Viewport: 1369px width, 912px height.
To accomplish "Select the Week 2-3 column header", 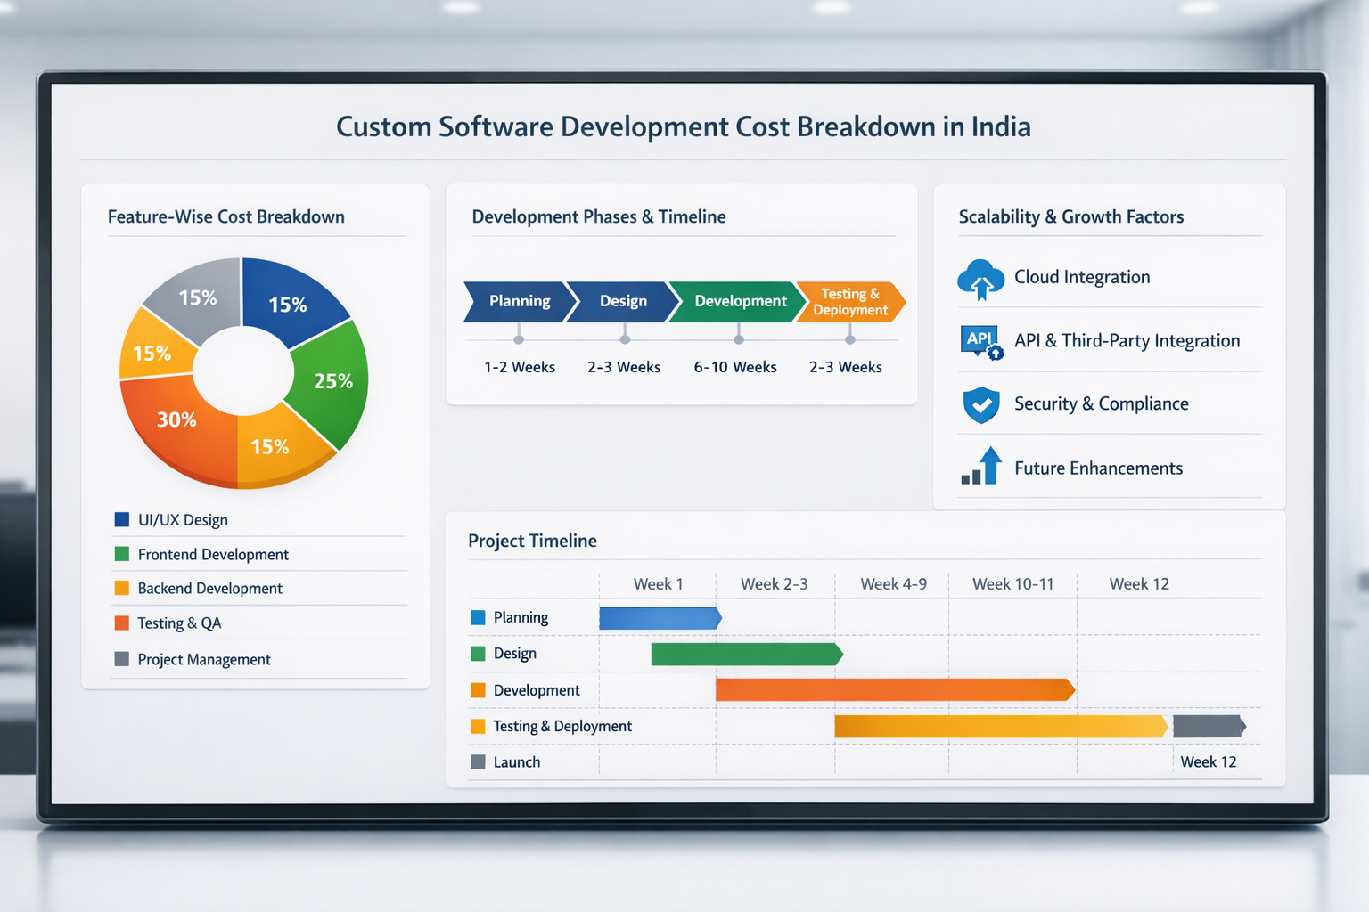I will (x=773, y=583).
